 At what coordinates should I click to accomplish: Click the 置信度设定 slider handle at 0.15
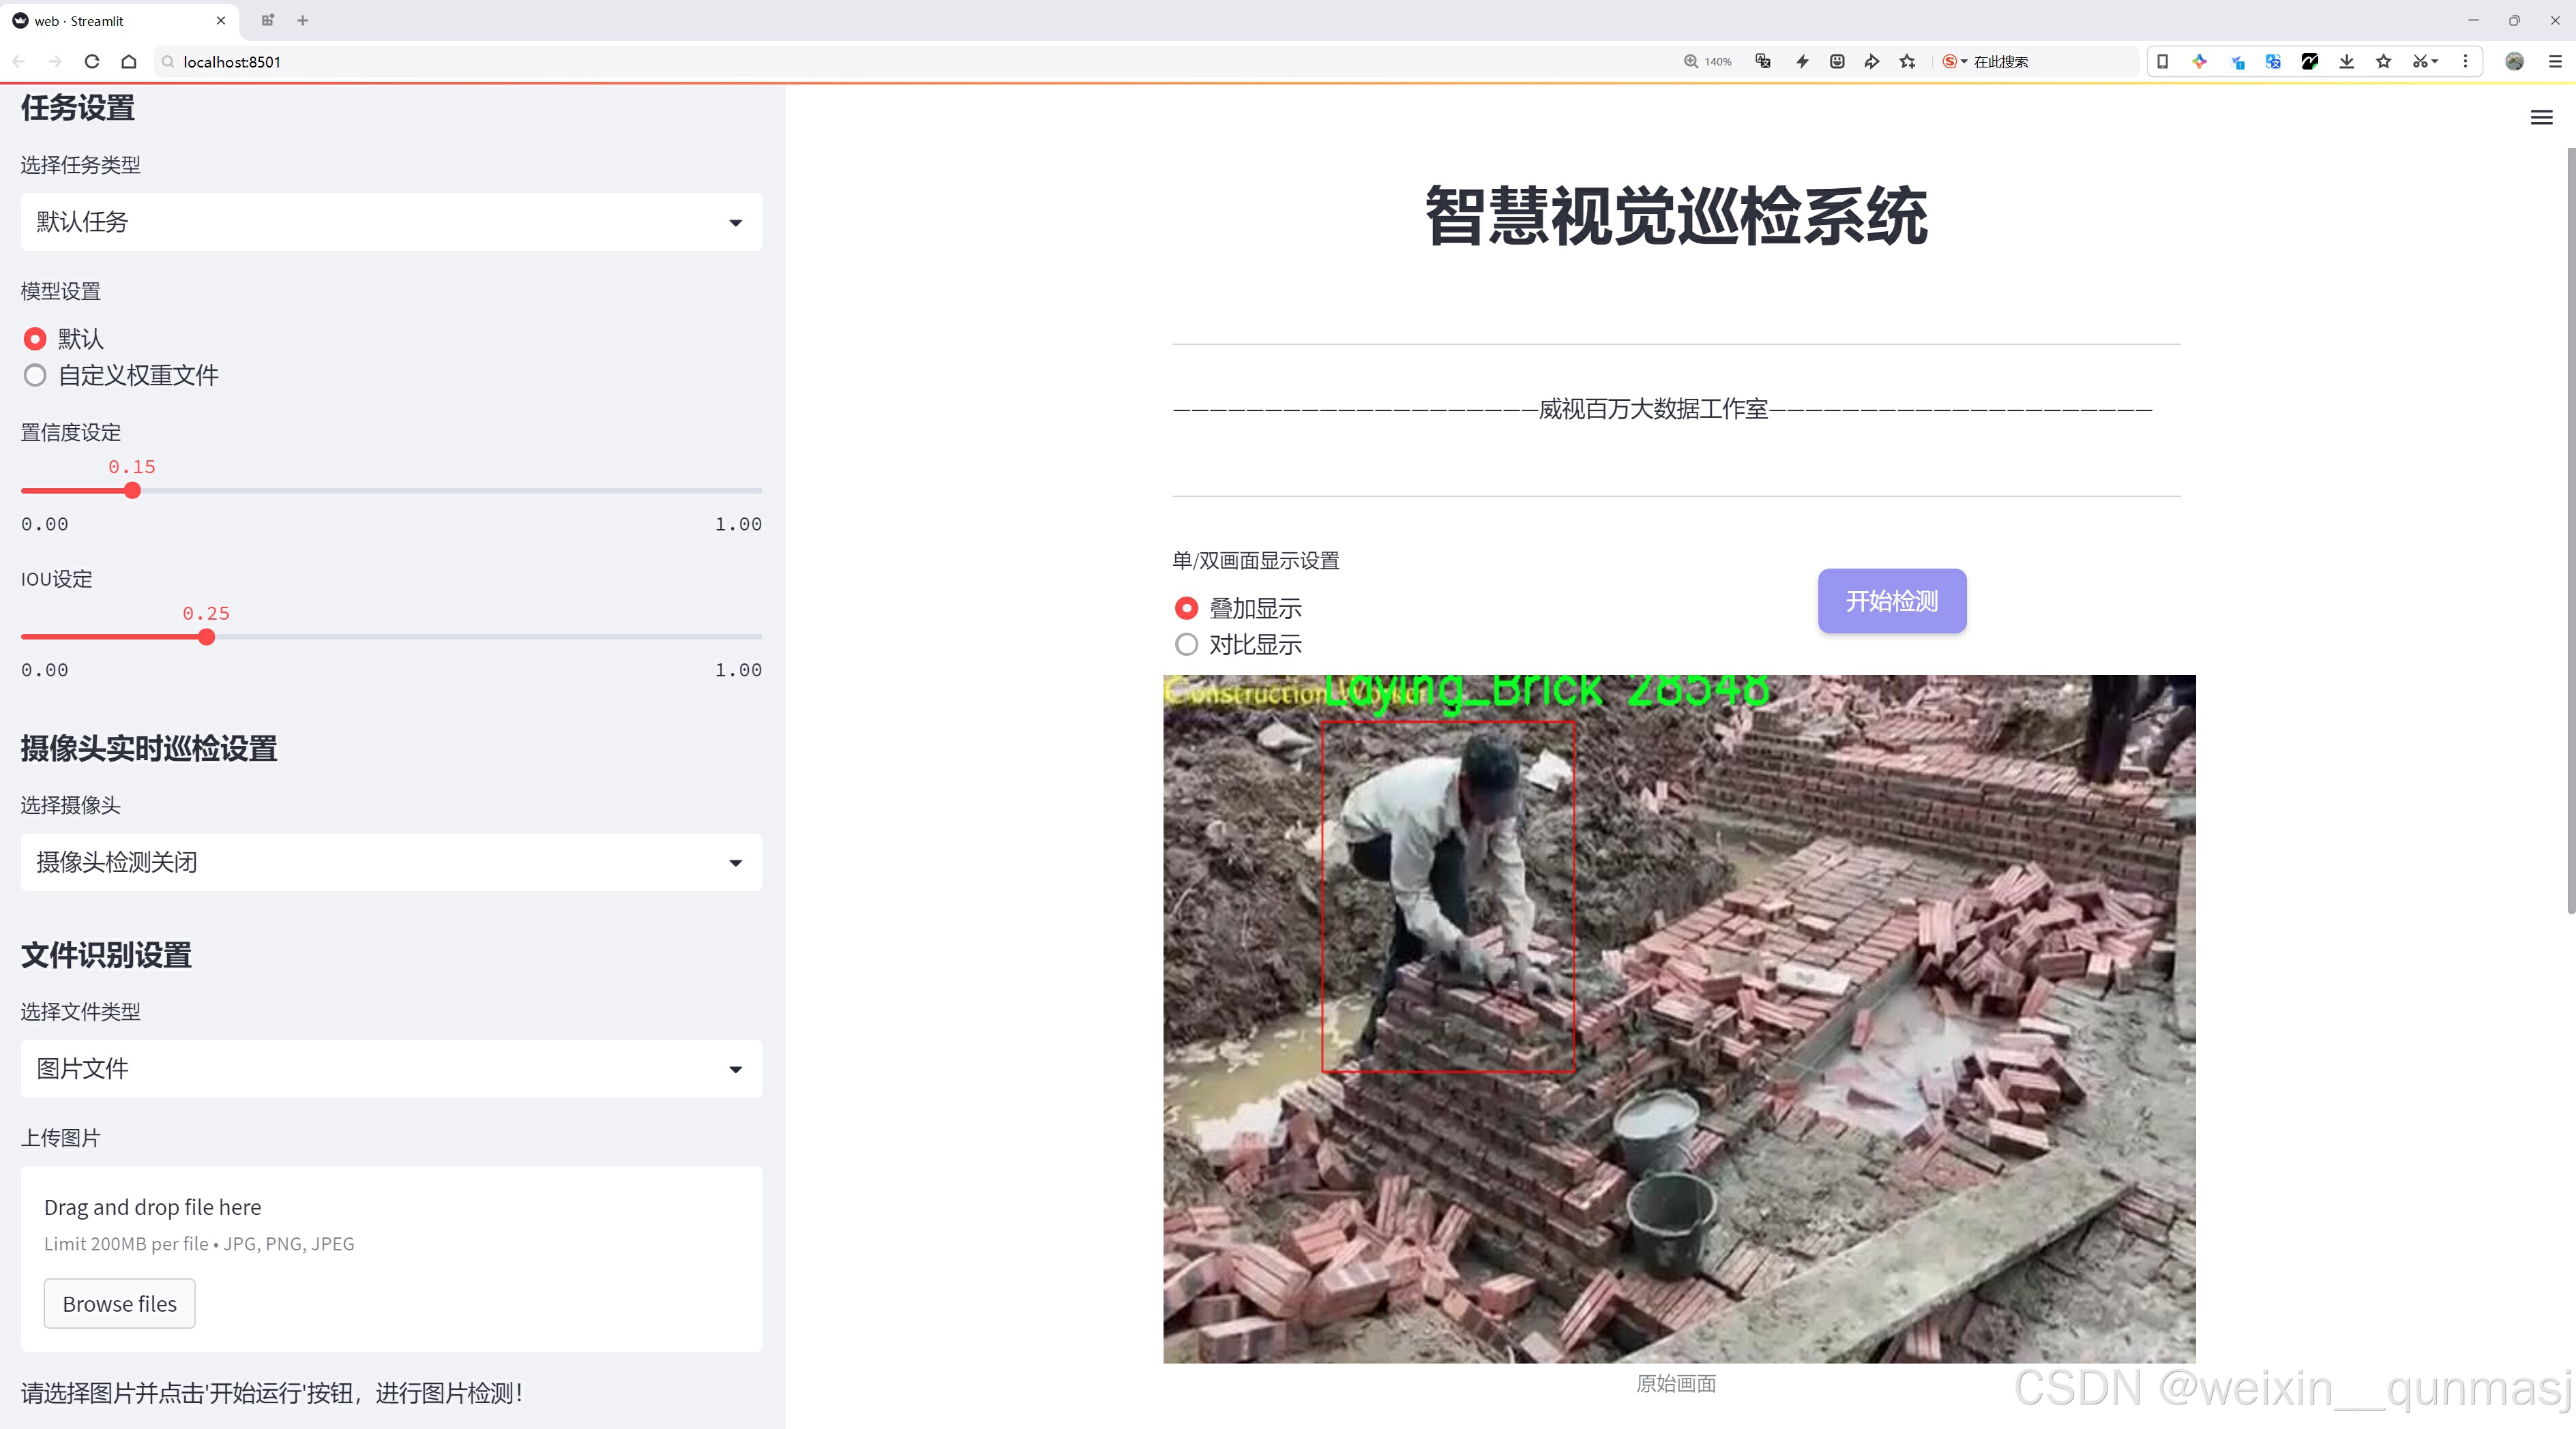pos(132,491)
